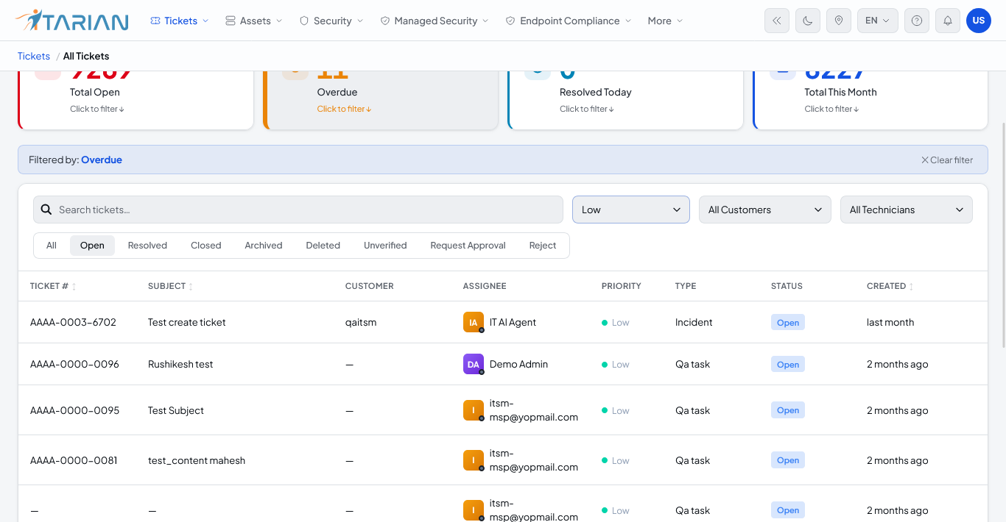Click the search magnifier icon
Image resolution: width=1006 pixels, height=522 pixels.
click(46, 210)
